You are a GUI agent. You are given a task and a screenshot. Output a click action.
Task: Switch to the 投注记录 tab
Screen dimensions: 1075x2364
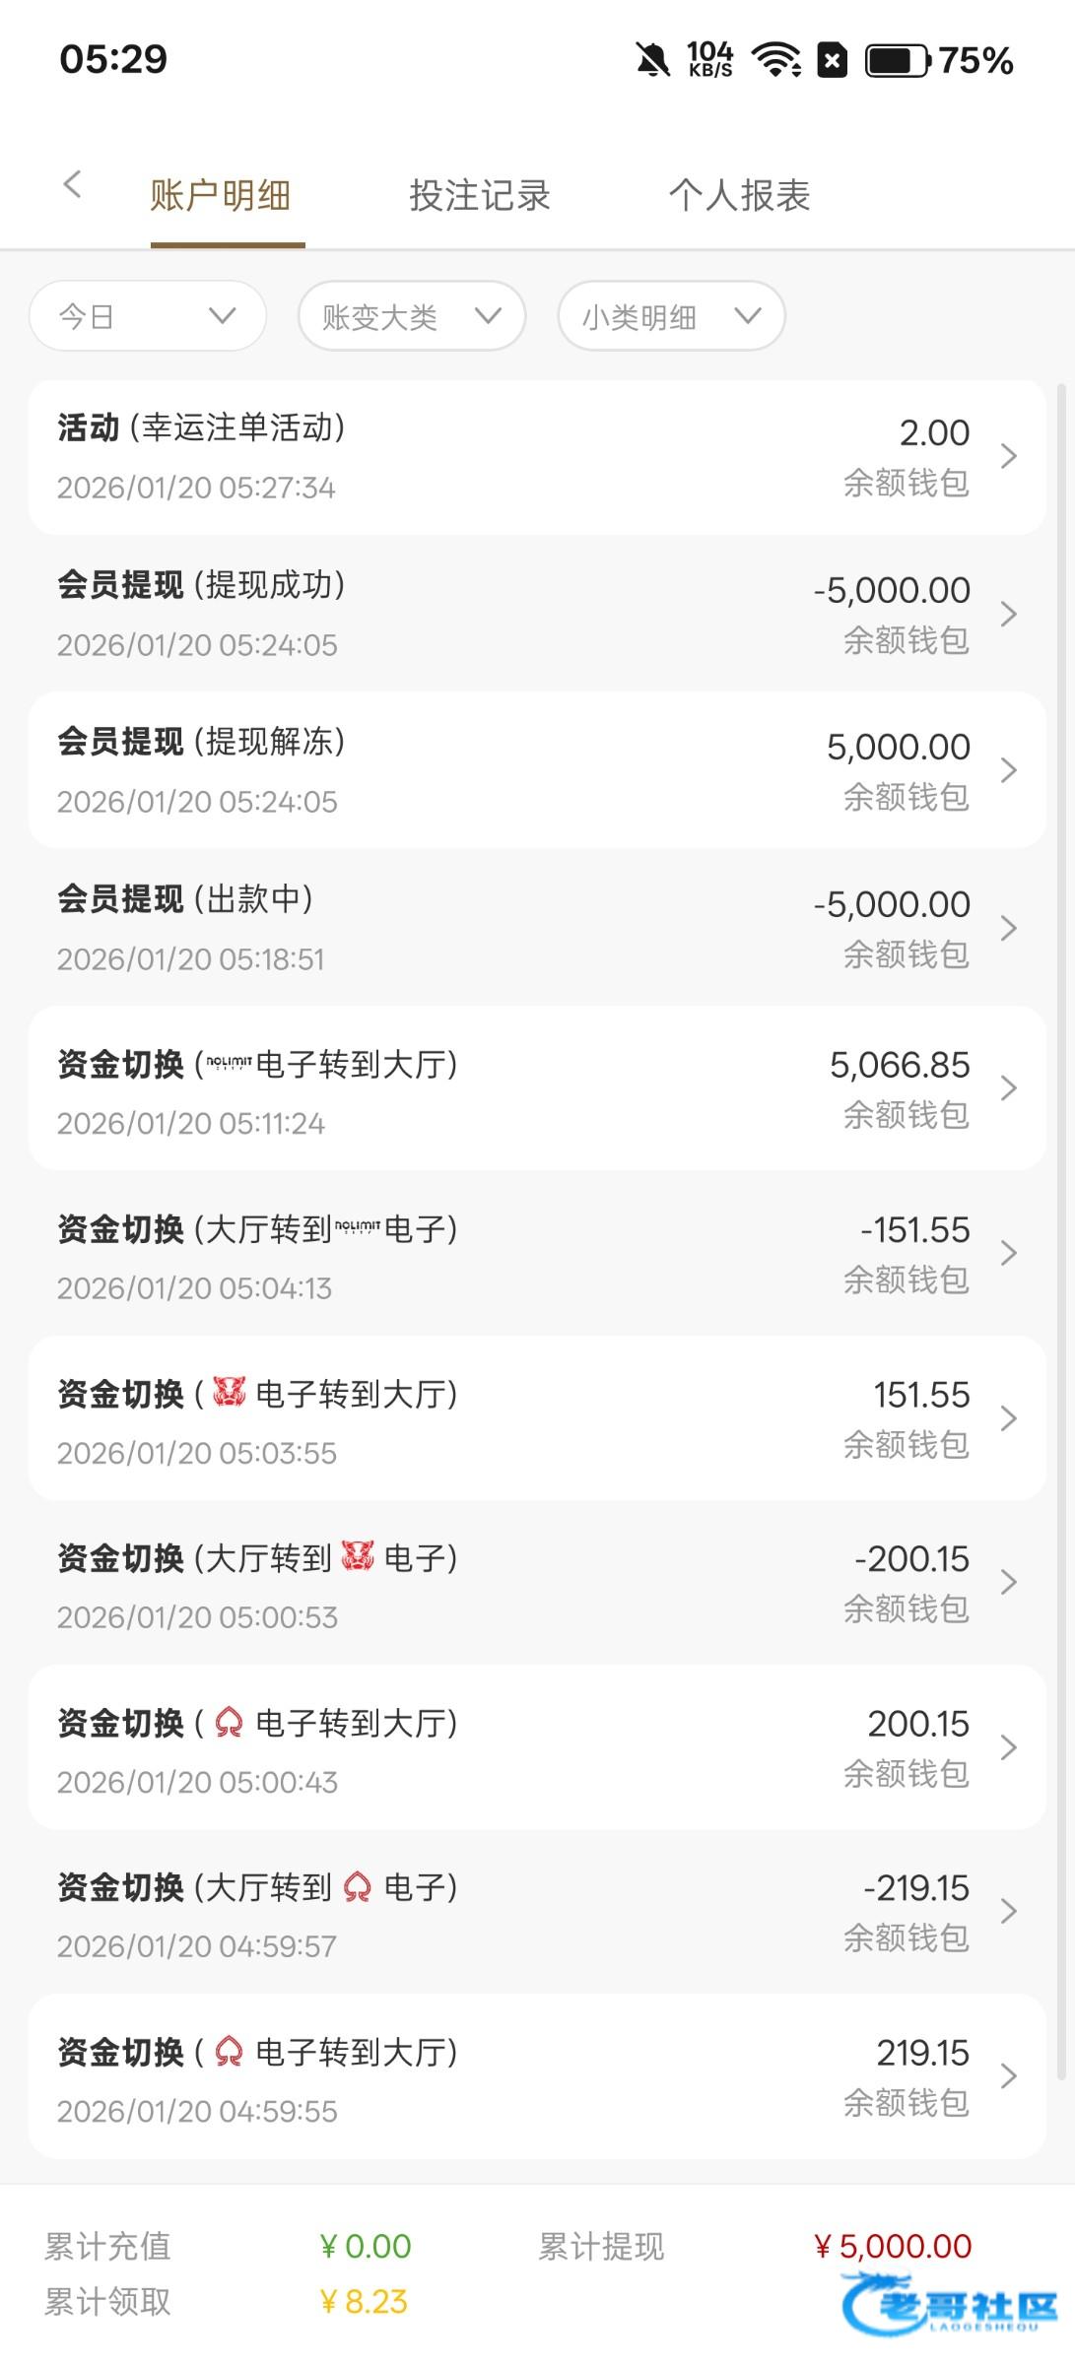pyautogui.click(x=480, y=195)
